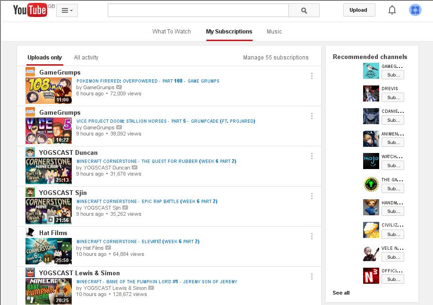This screenshot has height=305, width=433.
Task: Open Pokemon FireRed Part 108 video thumbnail
Action: pyautogui.click(x=49, y=91)
